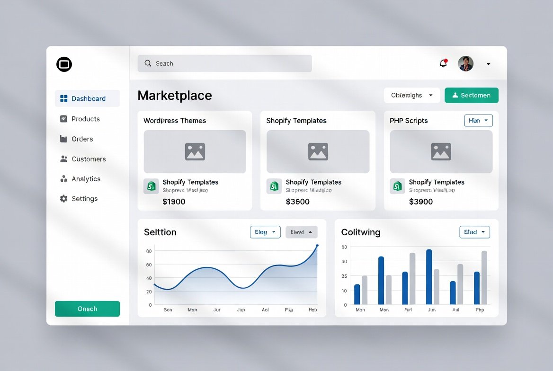
Task: Select the Dashboard icon in the sidebar
Action: click(x=63, y=98)
